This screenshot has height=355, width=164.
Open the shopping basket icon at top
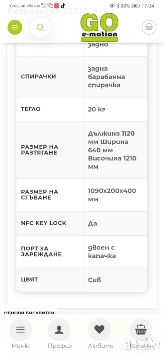pos(149,27)
